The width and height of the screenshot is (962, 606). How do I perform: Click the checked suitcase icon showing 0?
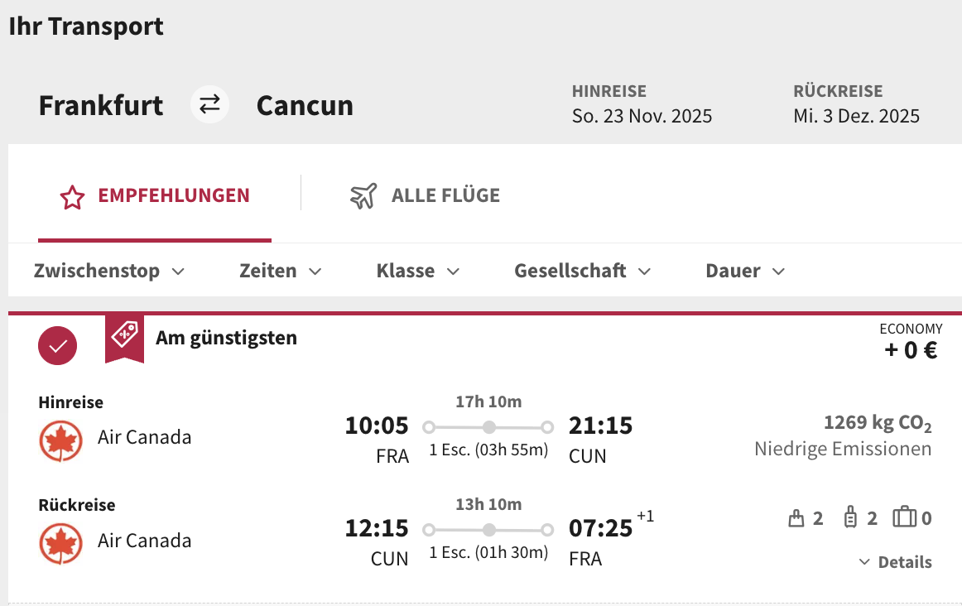pyautogui.click(x=904, y=517)
